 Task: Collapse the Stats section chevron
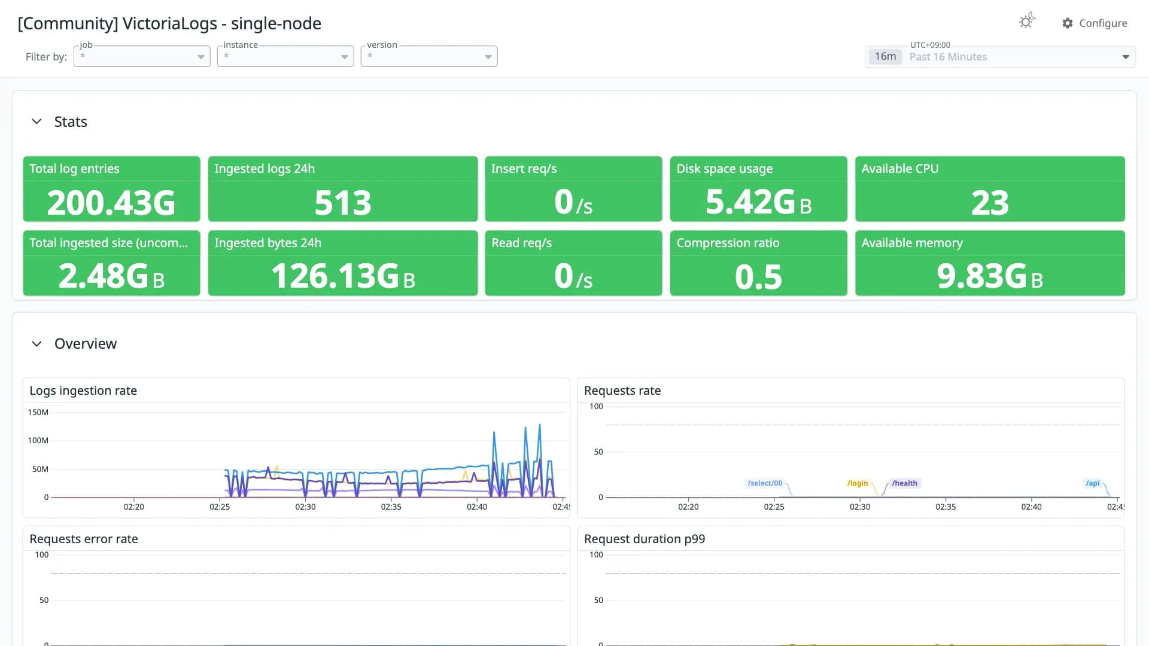(x=37, y=121)
